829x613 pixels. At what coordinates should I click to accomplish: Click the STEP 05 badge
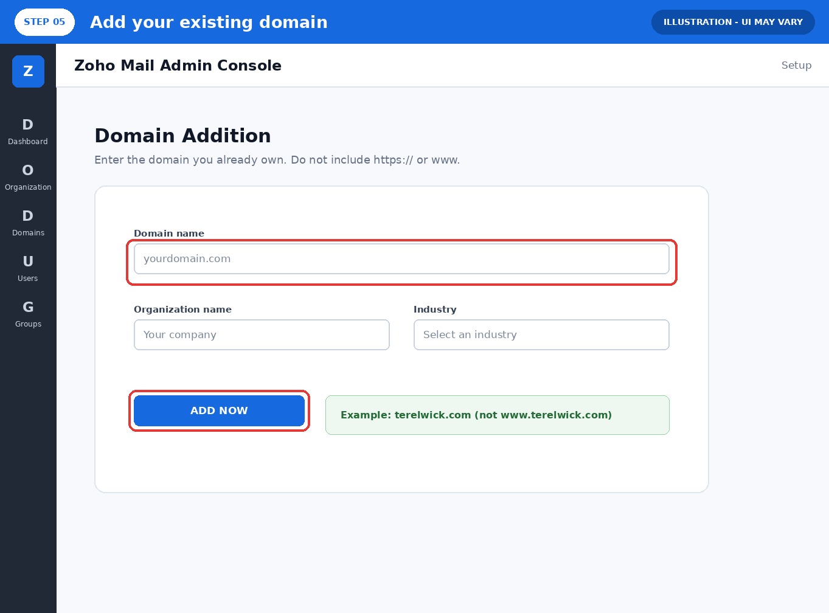(x=44, y=22)
